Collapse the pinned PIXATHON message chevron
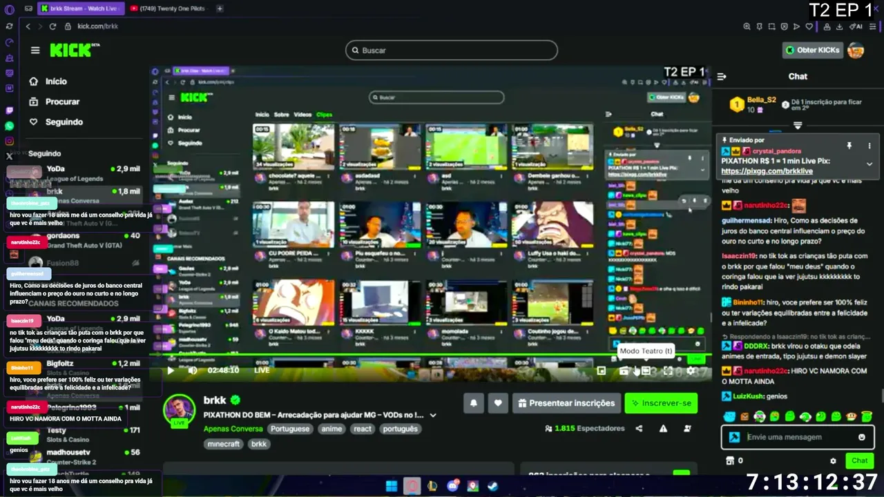The height and width of the screenshot is (497, 884). click(869, 164)
